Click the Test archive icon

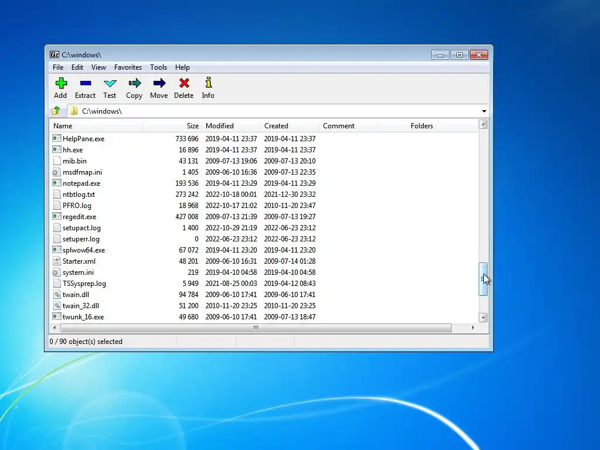click(x=110, y=83)
